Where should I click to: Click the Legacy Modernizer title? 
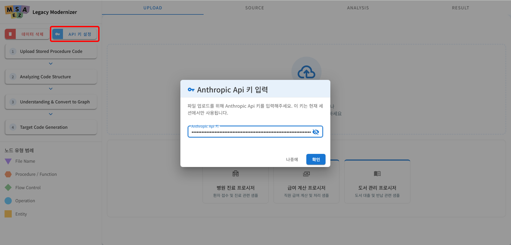coord(55,12)
